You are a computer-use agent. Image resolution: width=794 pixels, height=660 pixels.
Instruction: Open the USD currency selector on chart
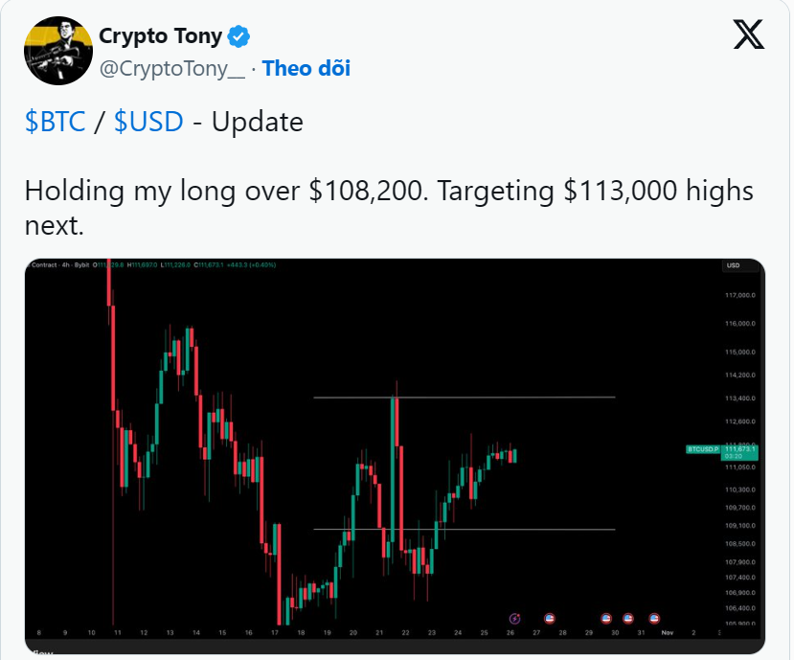click(734, 265)
